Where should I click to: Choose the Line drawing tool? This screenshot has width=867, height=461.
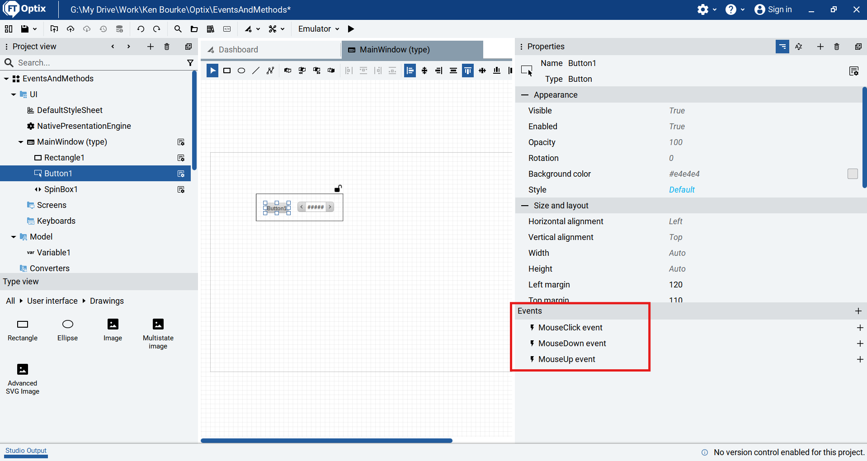[x=256, y=71]
